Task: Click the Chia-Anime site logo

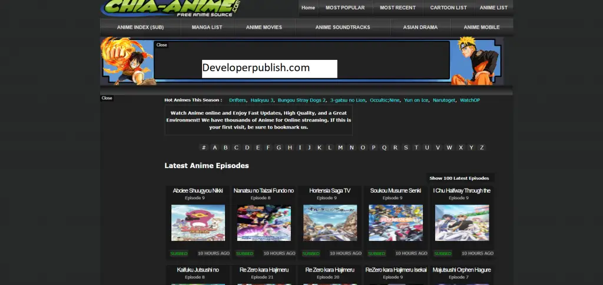Action: [x=171, y=8]
